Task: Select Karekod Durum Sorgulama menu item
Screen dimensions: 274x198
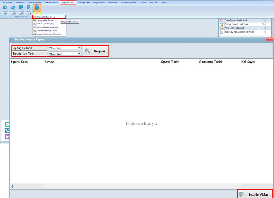Action: pos(47,27)
